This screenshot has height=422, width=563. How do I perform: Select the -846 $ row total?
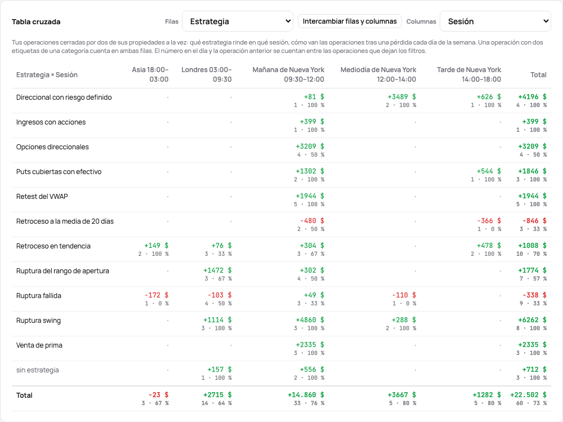tap(535, 221)
